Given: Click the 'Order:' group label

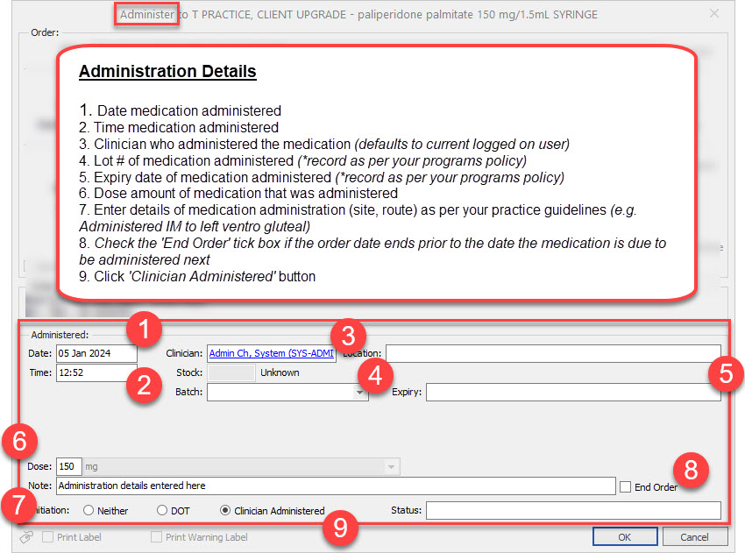Looking at the screenshot, I should [45, 32].
